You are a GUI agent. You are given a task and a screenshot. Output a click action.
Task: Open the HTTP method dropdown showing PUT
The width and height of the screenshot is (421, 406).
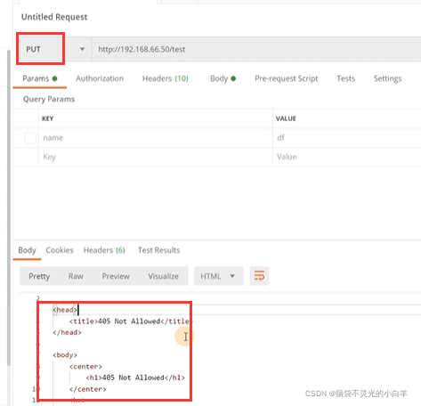[55, 49]
